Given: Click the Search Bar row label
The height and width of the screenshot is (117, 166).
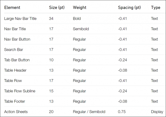Looking at the screenshot, I should pos(14,50).
